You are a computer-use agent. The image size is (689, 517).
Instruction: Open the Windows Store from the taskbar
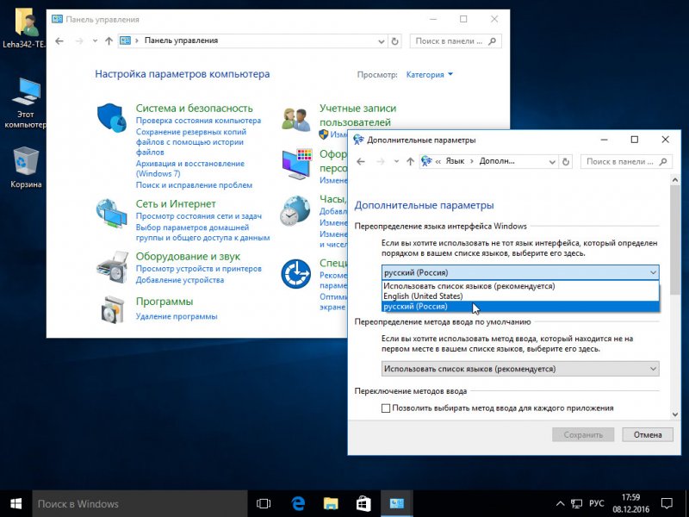363,503
